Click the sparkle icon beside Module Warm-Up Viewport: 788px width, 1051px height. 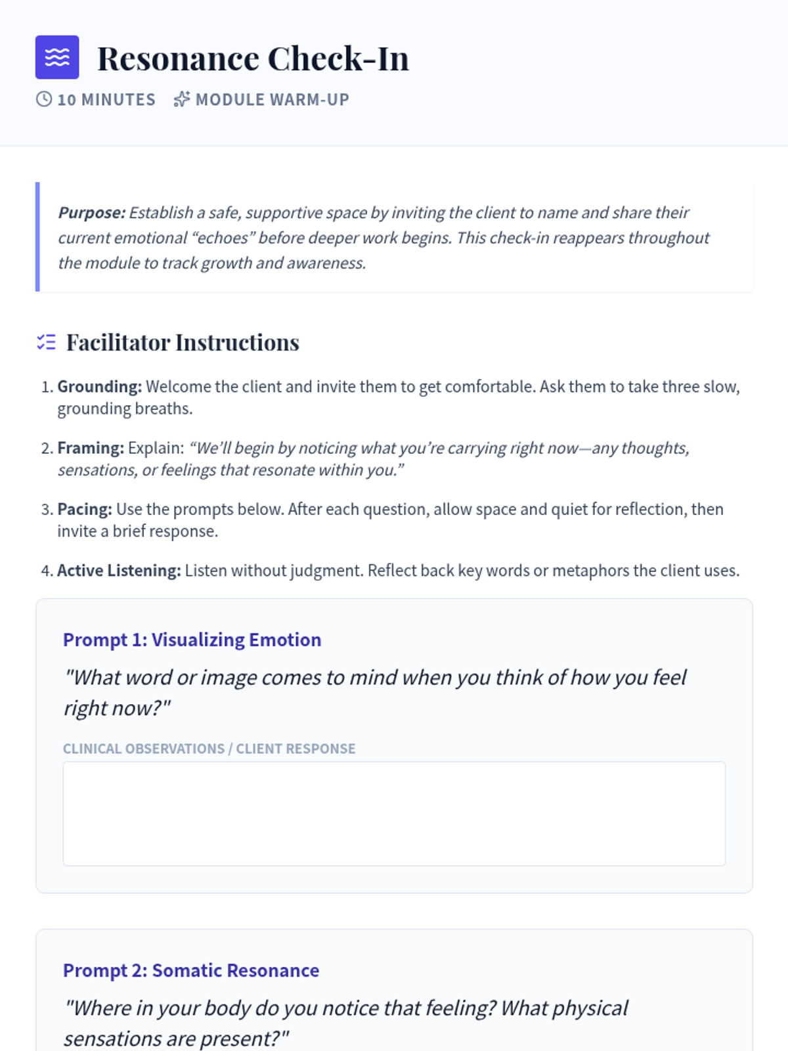182,99
